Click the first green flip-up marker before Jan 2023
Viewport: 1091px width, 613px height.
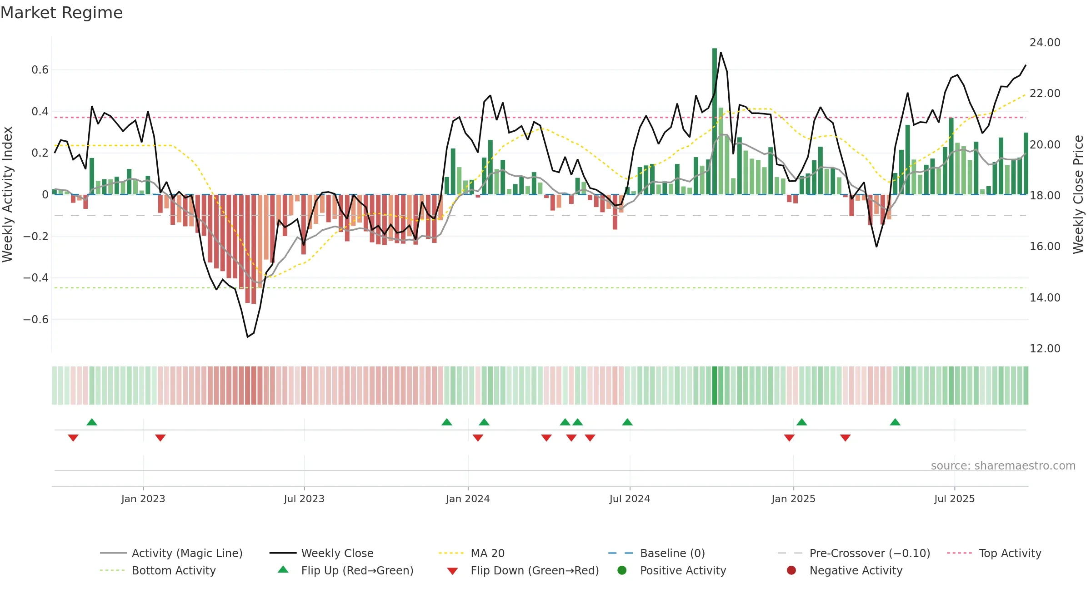click(x=92, y=422)
